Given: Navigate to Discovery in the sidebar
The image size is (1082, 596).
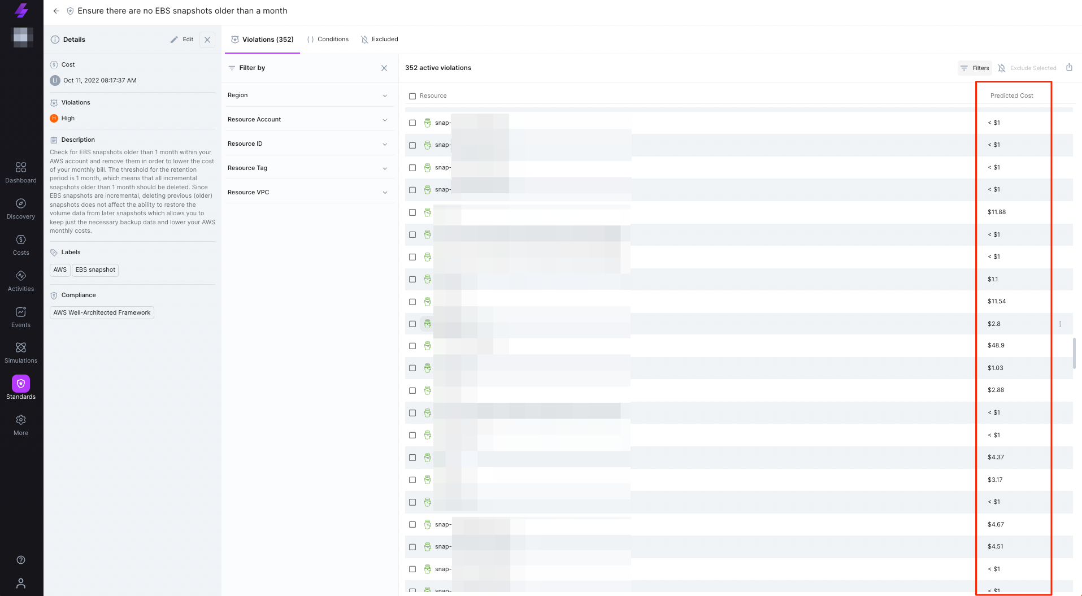Looking at the screenshot, I should 21,207.
